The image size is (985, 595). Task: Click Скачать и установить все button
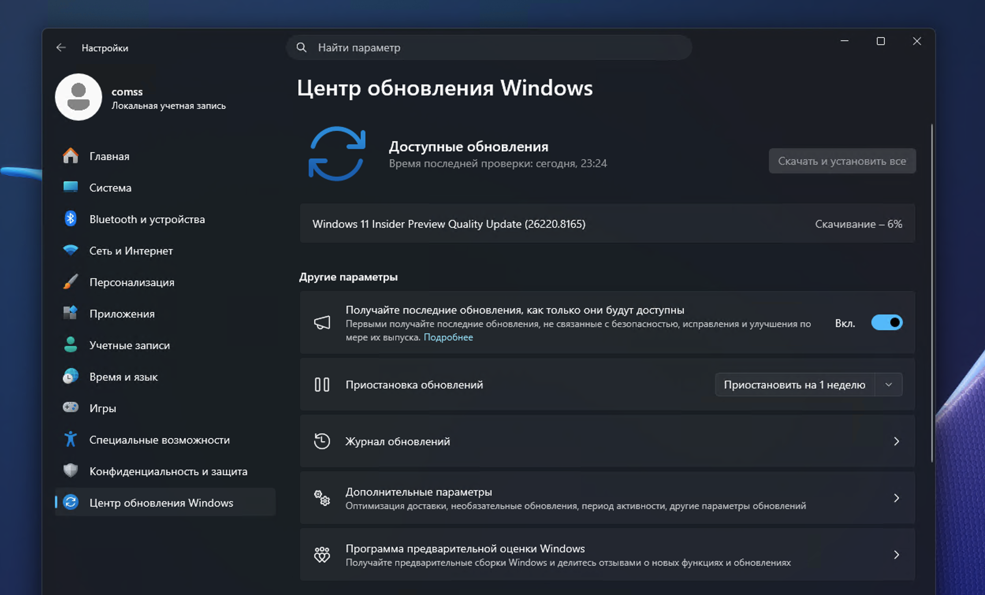click(x=842, y=161)
